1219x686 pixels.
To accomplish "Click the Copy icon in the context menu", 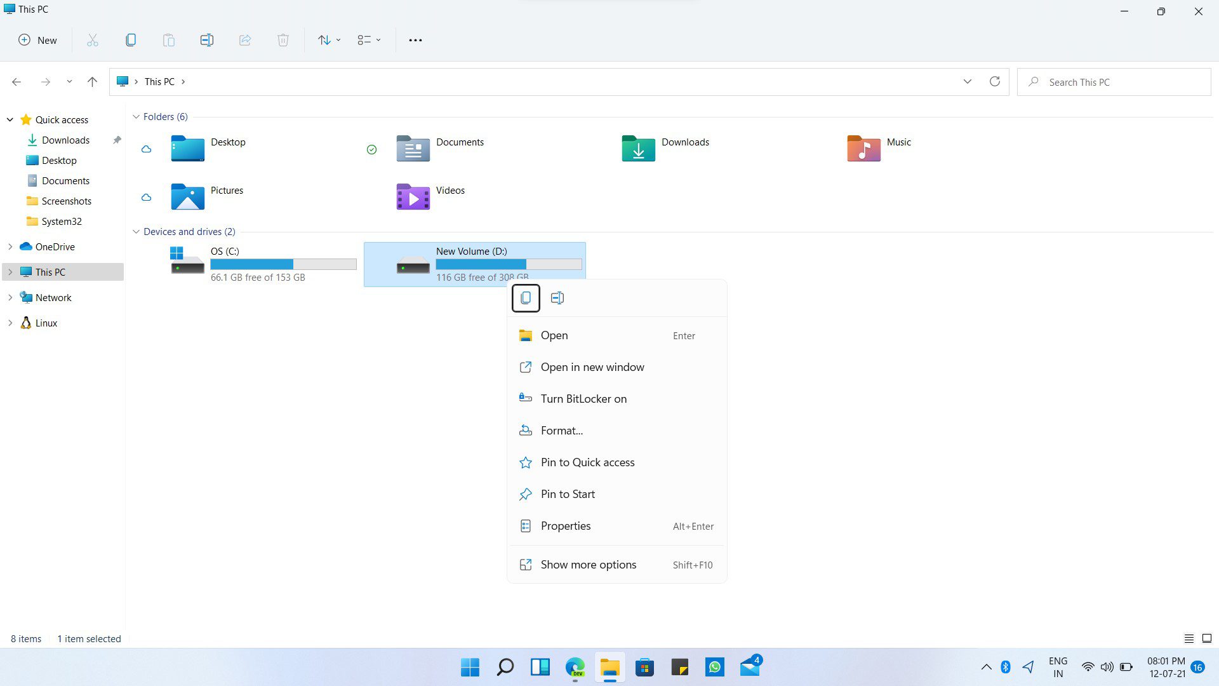I will pyautogui.click(x=526, y=297).
